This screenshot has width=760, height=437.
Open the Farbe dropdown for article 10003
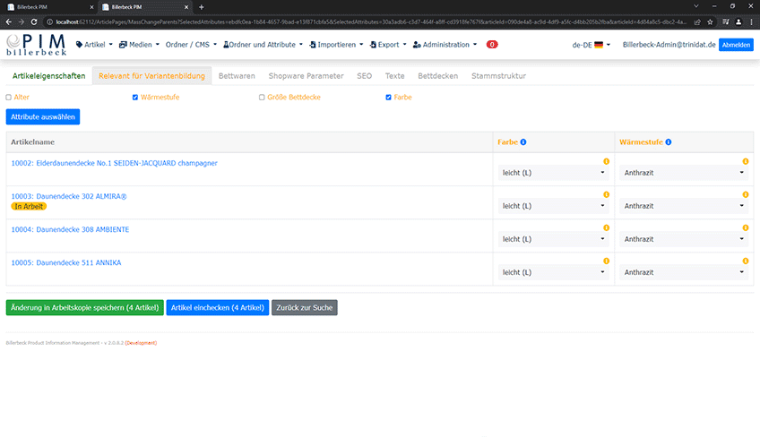[553, 206]
